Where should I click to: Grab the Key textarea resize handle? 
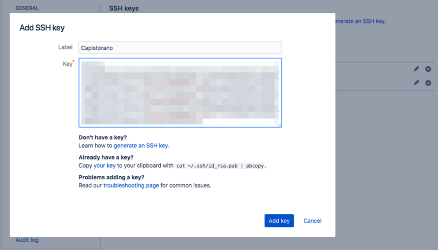(279, 125)
